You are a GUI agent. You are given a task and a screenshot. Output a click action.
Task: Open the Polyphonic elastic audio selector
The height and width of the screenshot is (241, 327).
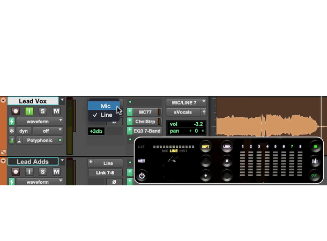pyautogui.click(x=42, y=140)
